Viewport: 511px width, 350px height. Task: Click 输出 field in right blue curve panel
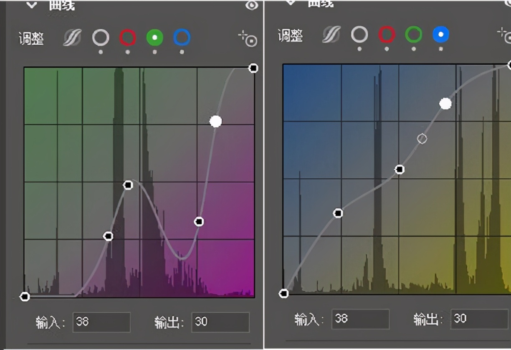pos(479,319)
